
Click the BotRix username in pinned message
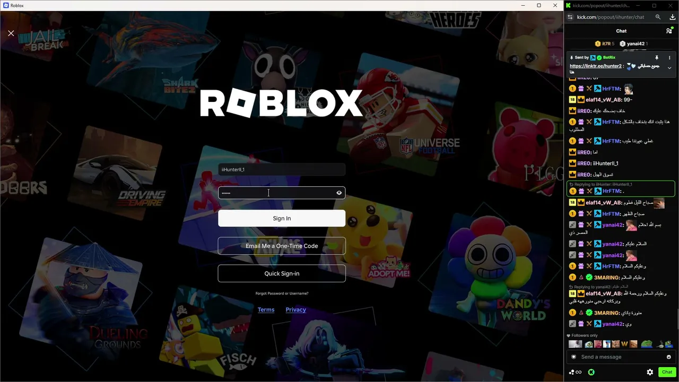point(609,57)
